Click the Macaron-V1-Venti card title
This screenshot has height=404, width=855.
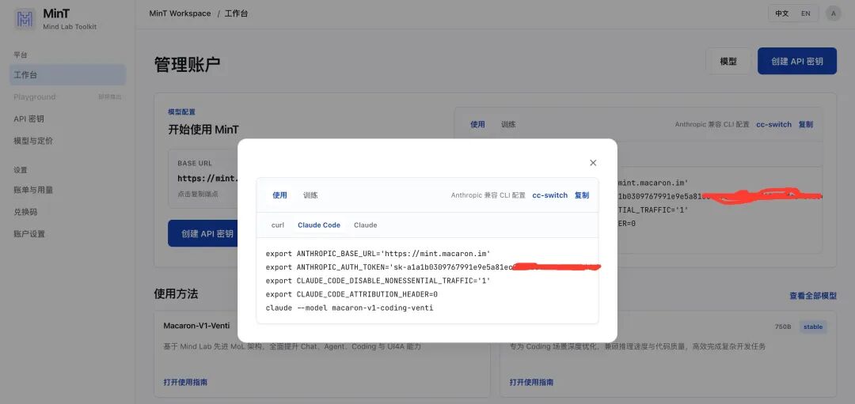point(196,326)
